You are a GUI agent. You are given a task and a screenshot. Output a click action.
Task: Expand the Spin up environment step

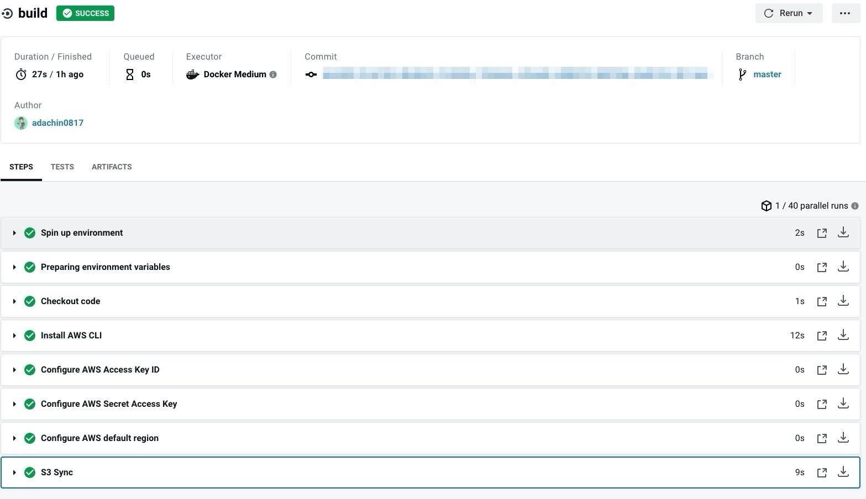14,233
